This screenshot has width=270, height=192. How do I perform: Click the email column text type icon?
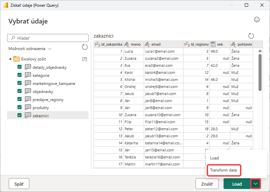click(147, 44)
